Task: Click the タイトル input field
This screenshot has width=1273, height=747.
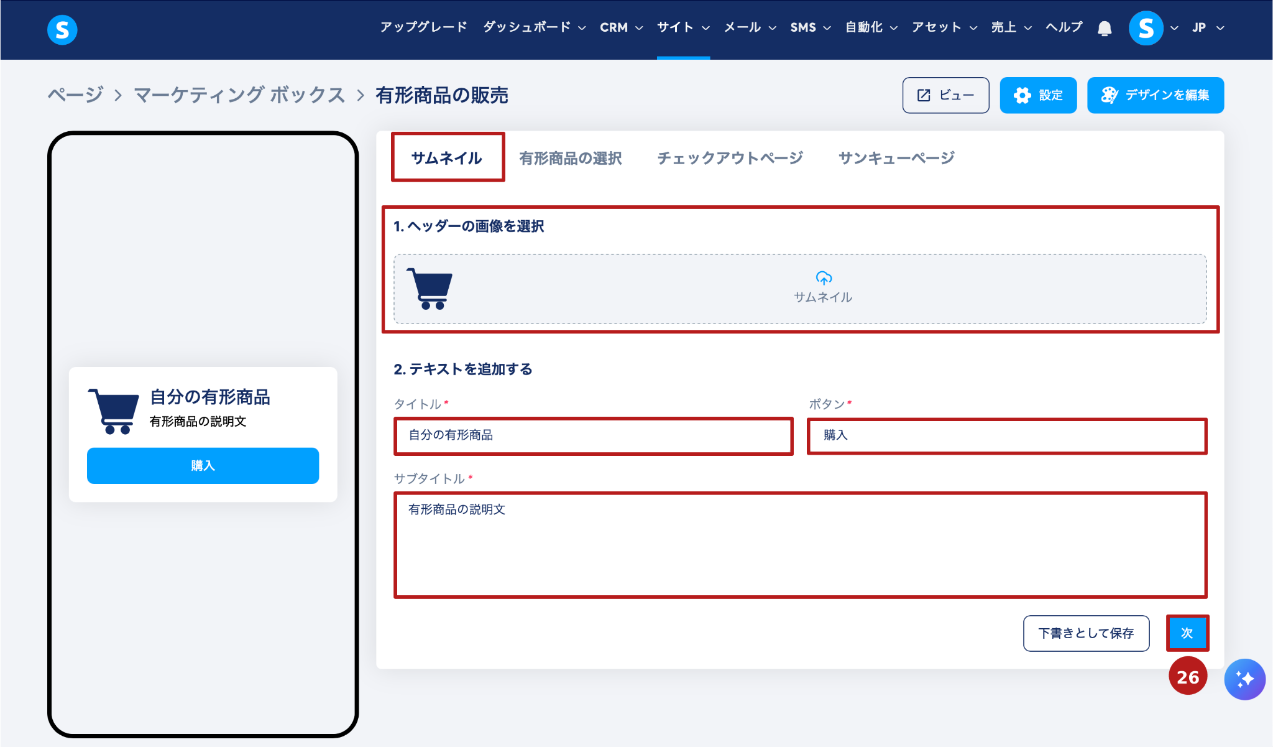Action: tap(593, 435)
